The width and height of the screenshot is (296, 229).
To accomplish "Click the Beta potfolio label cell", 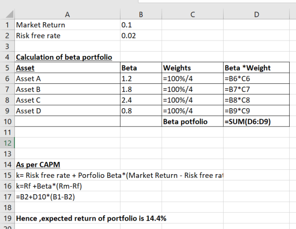I will (192, 121).
